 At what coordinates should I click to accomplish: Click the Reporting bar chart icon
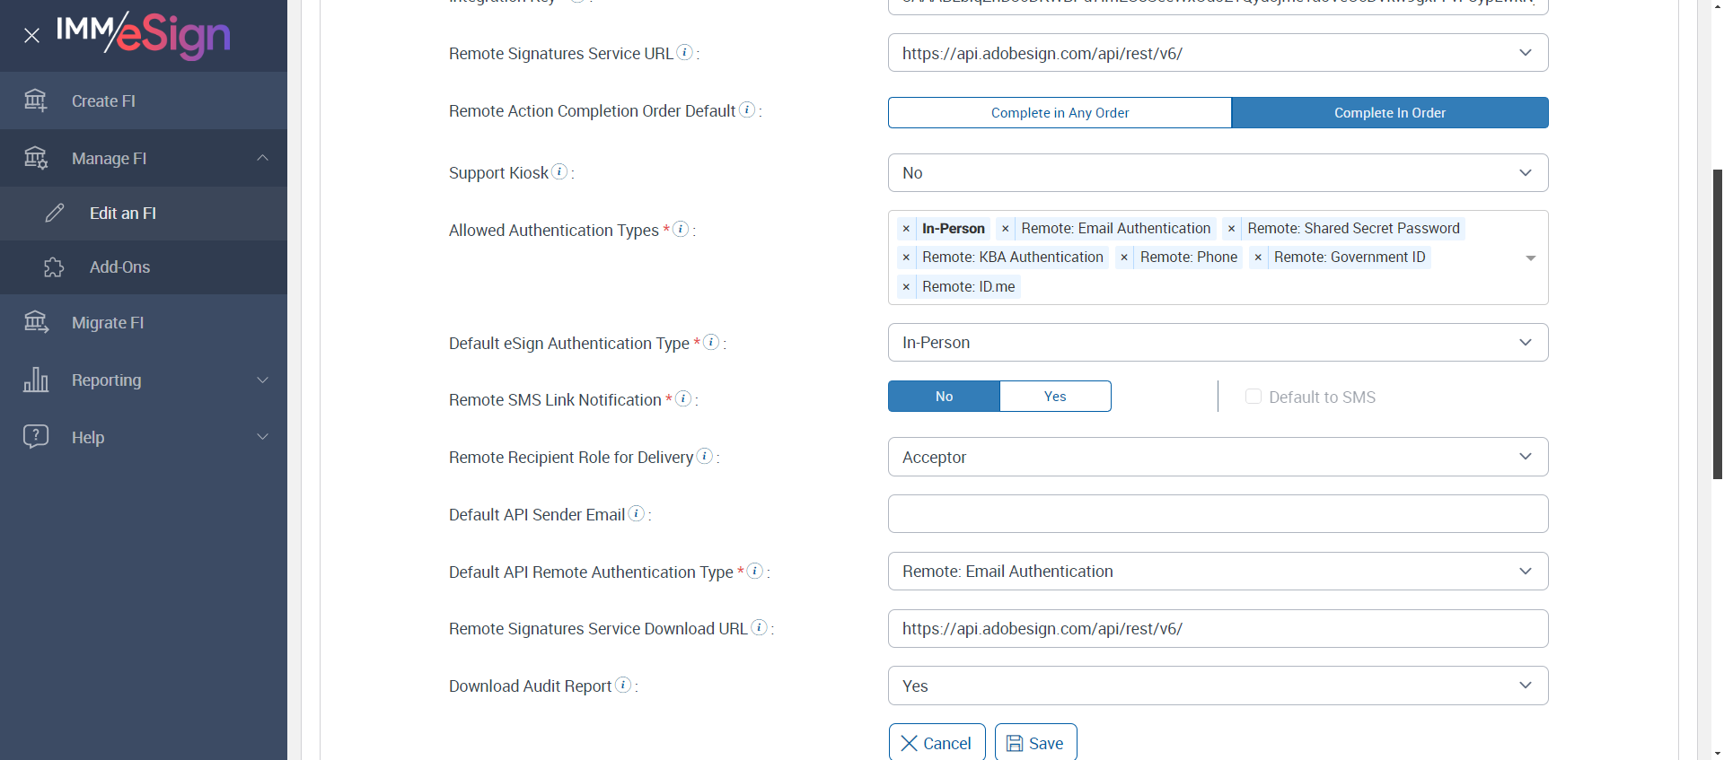(36, 380)
